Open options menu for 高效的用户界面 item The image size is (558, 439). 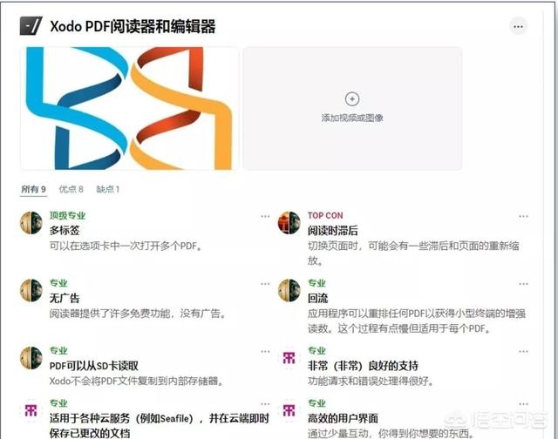coord(523,404)
